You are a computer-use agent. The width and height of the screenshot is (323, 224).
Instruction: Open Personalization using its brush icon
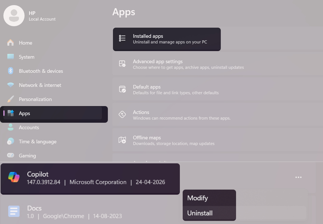10,99
